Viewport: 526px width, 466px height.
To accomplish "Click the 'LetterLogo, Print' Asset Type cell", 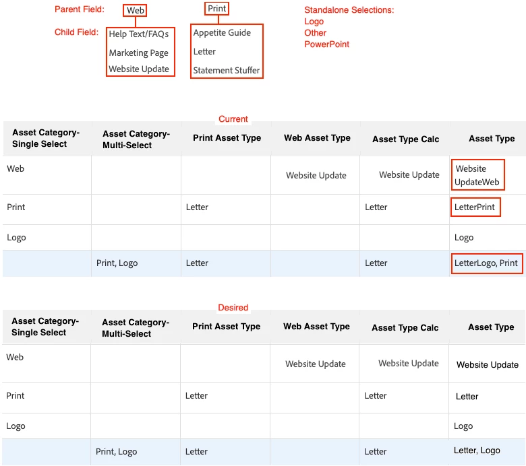I will 487,263.
